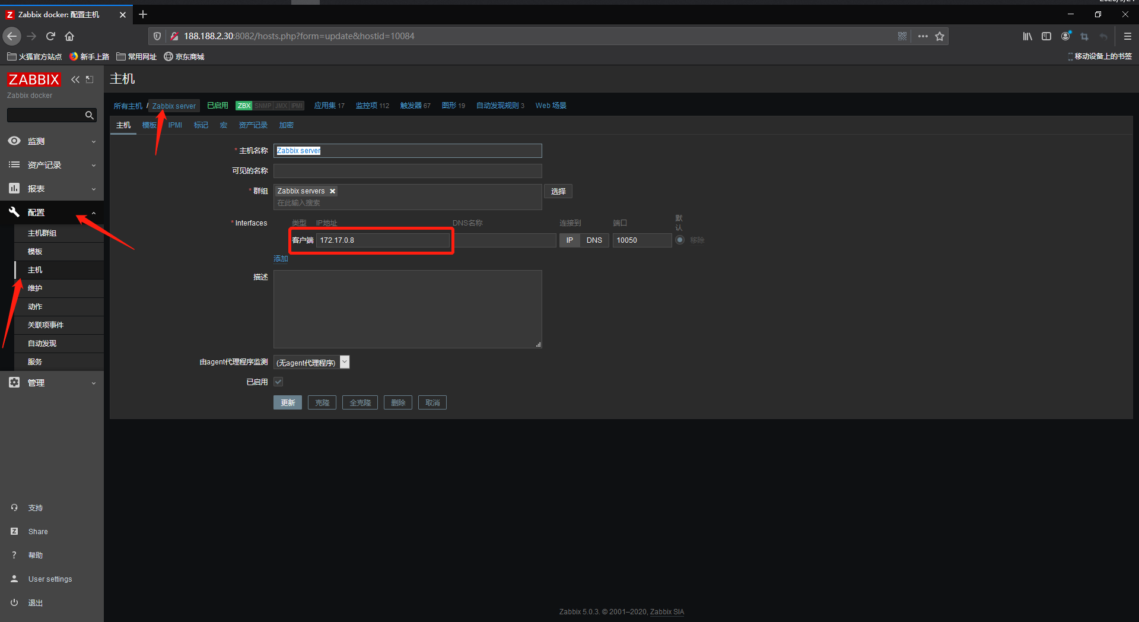Open the 常用网址 bookmarks folder
The image size is (1139, 622).
click(136, 56)
